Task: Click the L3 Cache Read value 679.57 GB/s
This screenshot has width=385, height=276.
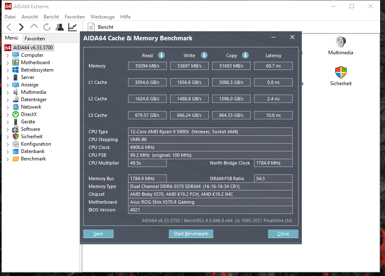Action: (x=147, y=115)
